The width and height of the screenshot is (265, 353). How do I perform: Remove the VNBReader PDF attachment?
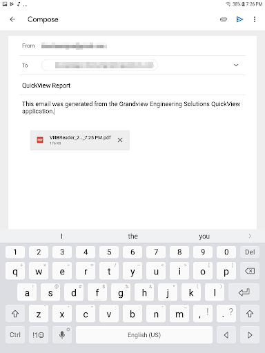[x=120, y=140]
